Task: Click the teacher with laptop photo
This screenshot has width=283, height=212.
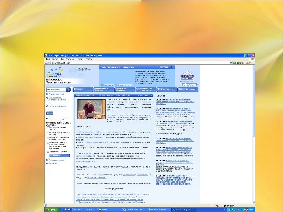Action: (x=92, y=109)
